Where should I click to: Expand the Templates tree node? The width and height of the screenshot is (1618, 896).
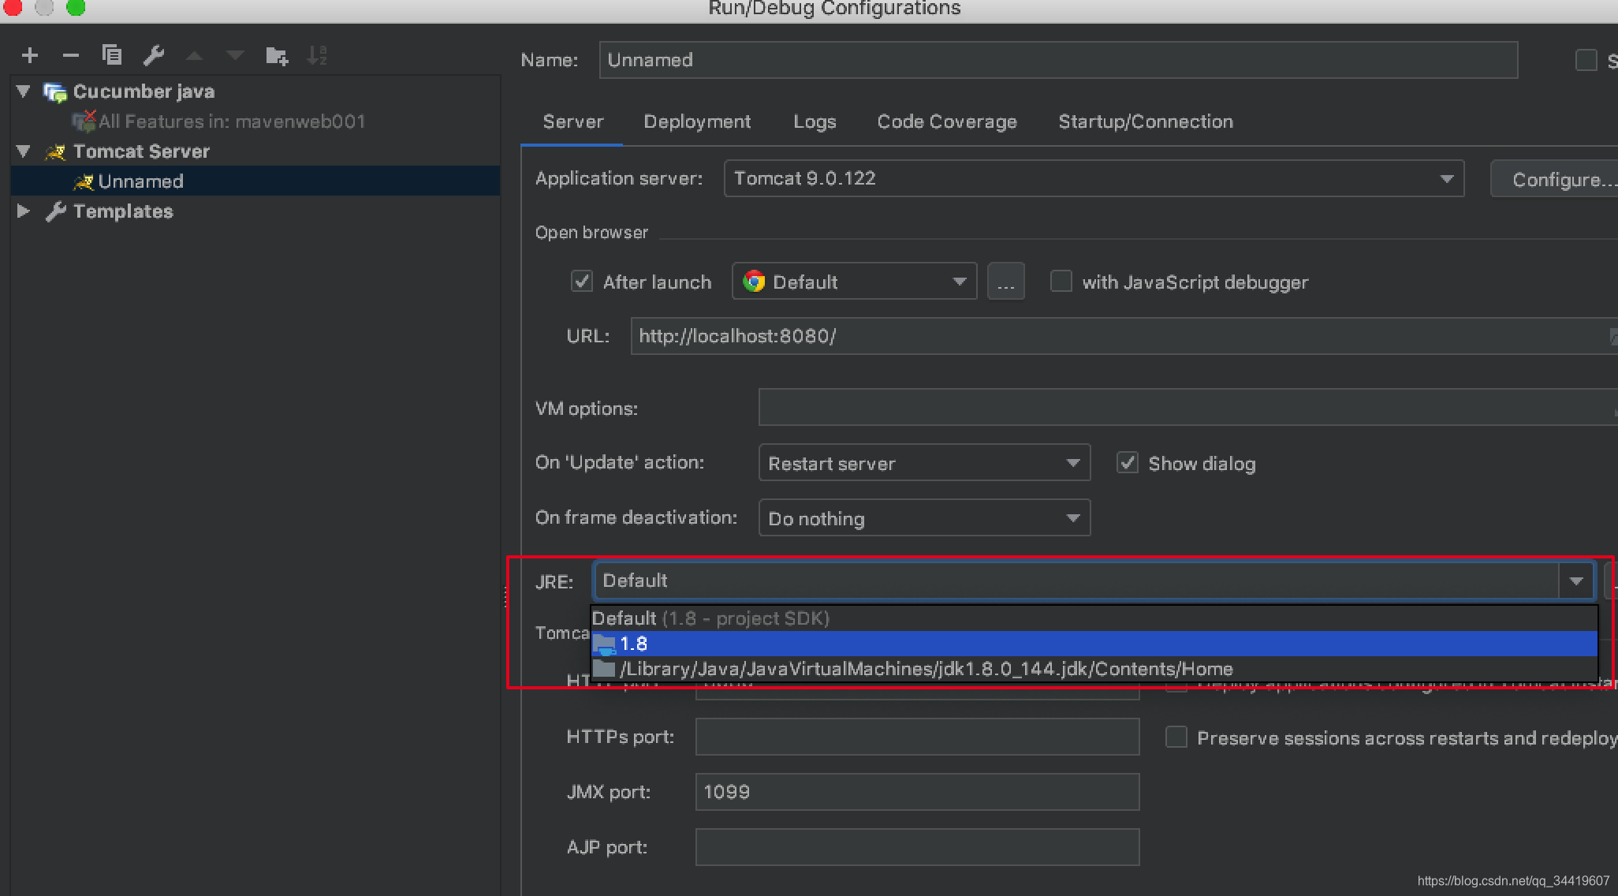pyautogui.click(x=24, y=211)
